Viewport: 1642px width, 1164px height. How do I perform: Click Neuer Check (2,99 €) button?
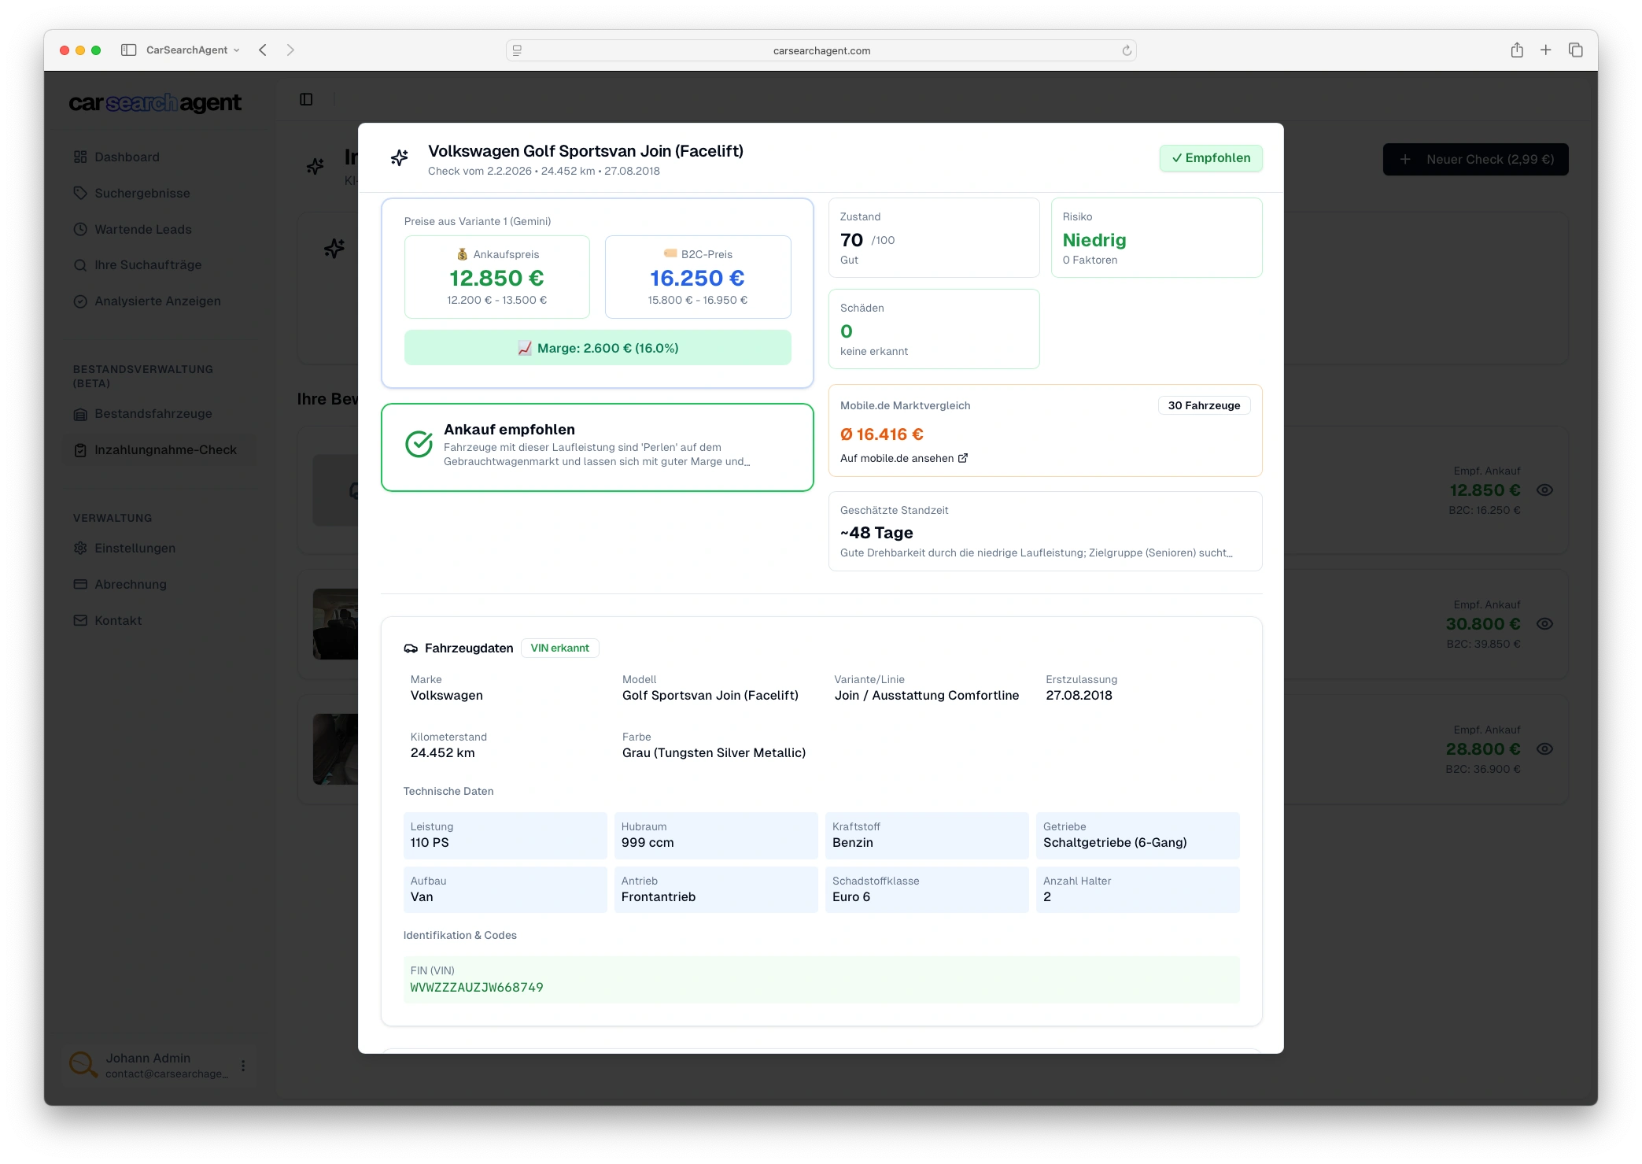click(x=1475, y=160)
